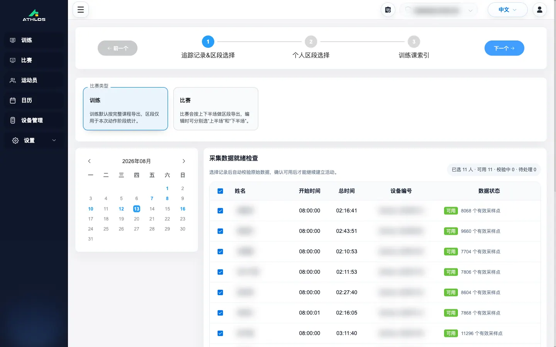Open 设备管理 in the sidebar menu

[x=34, y=120]
